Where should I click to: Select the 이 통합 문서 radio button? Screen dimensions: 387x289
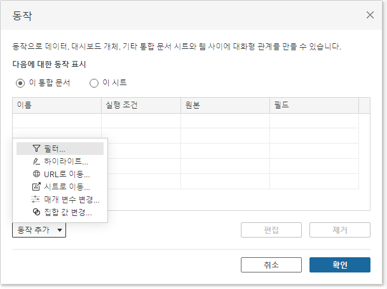pyautogui.click(x=20, y=83)
